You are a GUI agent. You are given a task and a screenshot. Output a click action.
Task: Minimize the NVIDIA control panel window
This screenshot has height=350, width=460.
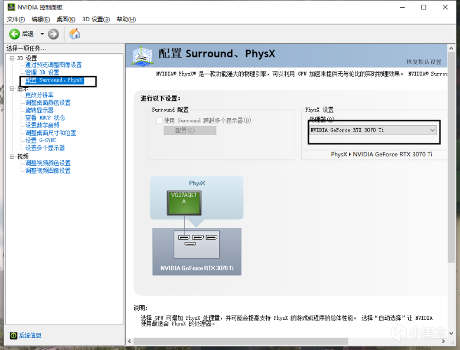click(403, 7)
